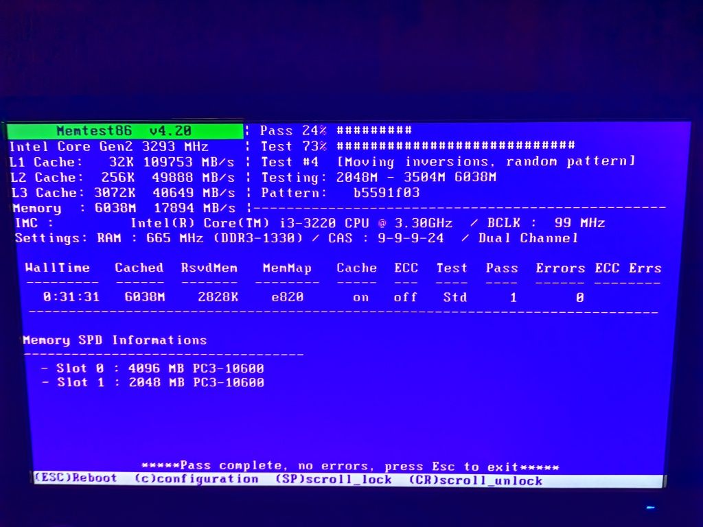Click the ECC Errs column header
703x527 pixels.
628,268
